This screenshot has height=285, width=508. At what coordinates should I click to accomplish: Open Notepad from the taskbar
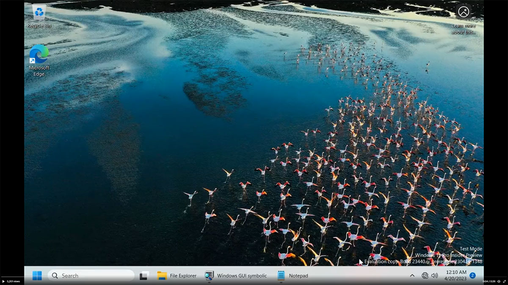coord(293,276)
